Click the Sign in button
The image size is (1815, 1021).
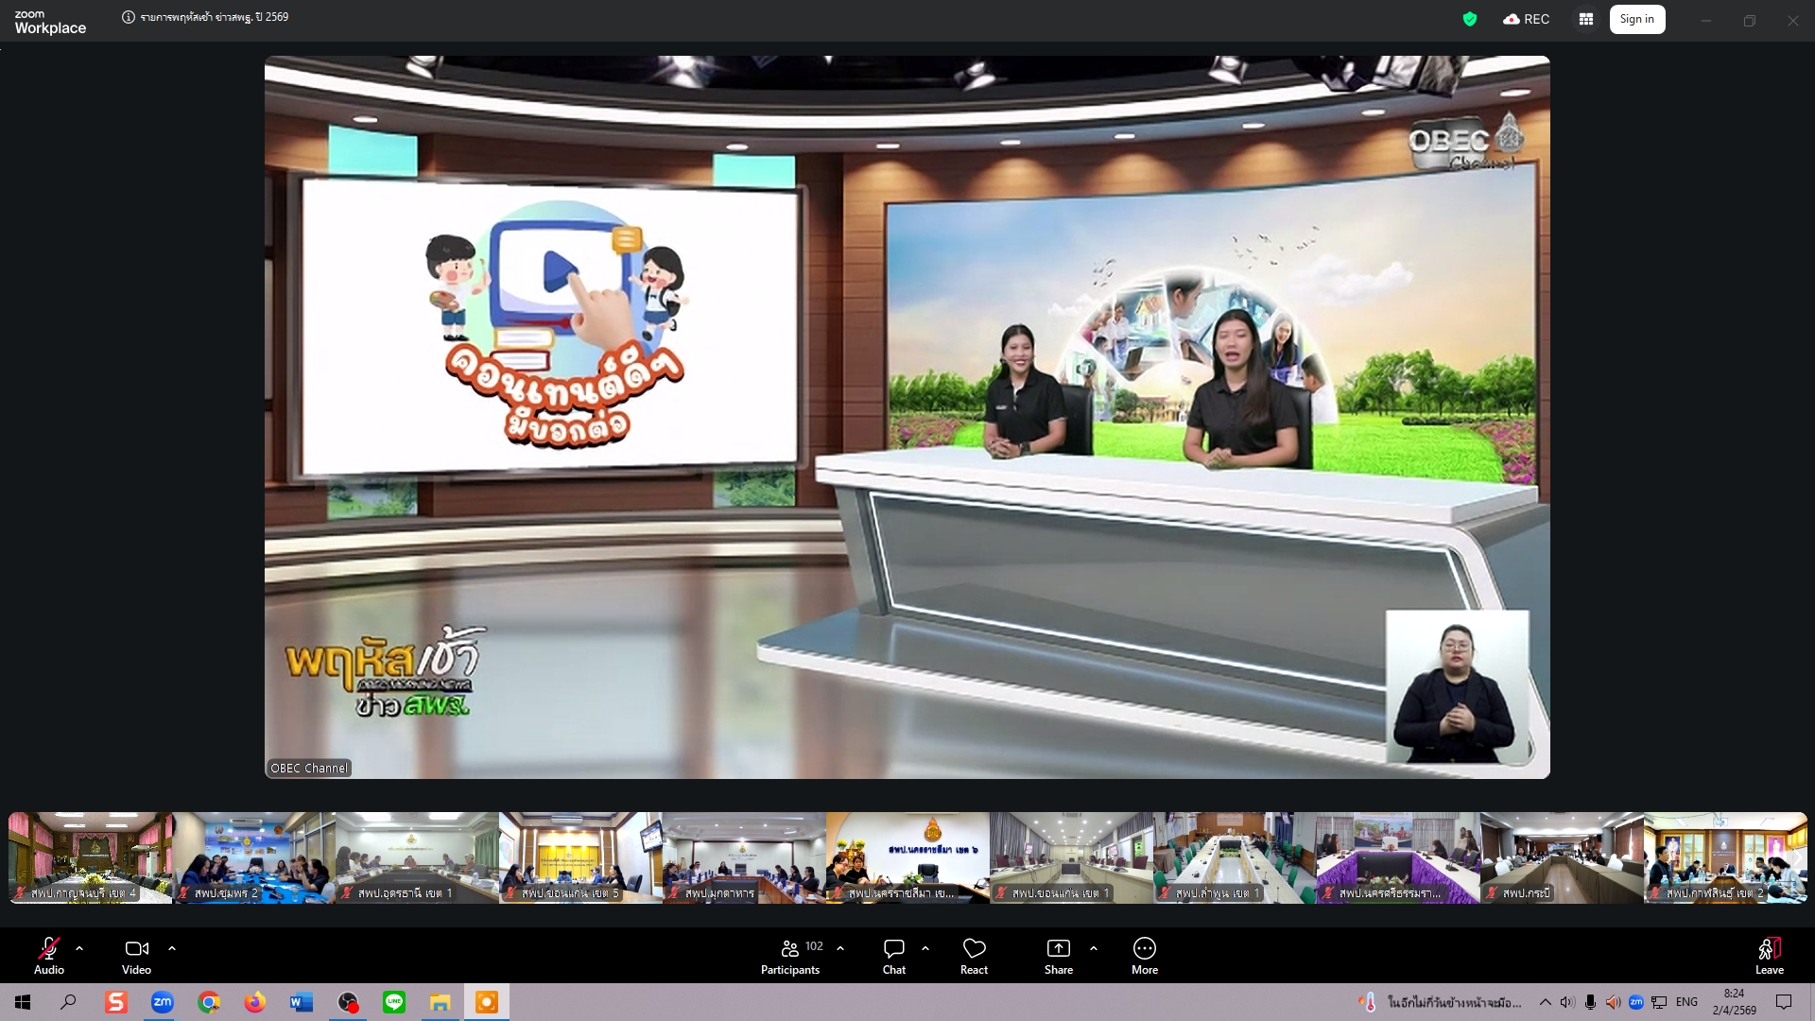pyautogui.click(x=1636, y=19)
